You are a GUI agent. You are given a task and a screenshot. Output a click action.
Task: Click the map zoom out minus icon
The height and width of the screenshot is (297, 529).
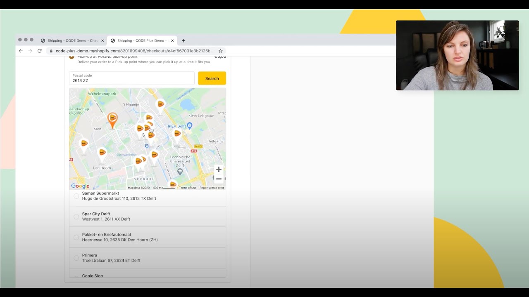tap(219, 178)
